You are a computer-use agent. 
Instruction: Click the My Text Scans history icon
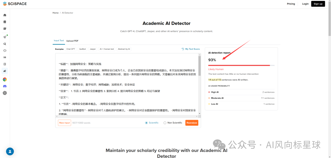click(183, 49)
